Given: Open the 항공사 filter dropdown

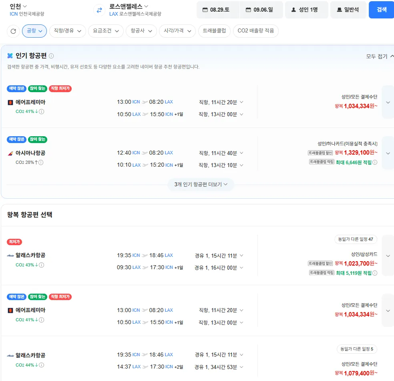Looking at the screenshot, I should [141, 31].
